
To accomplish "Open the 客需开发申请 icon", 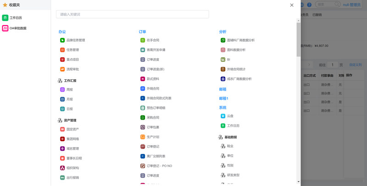I will [x=143, y=50].
